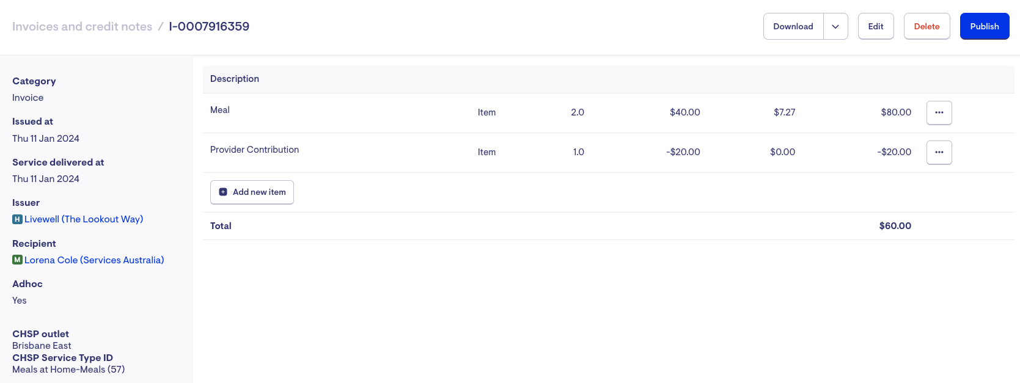Click the invoice number I-0007916359 breadcrumb

point(209,26)
